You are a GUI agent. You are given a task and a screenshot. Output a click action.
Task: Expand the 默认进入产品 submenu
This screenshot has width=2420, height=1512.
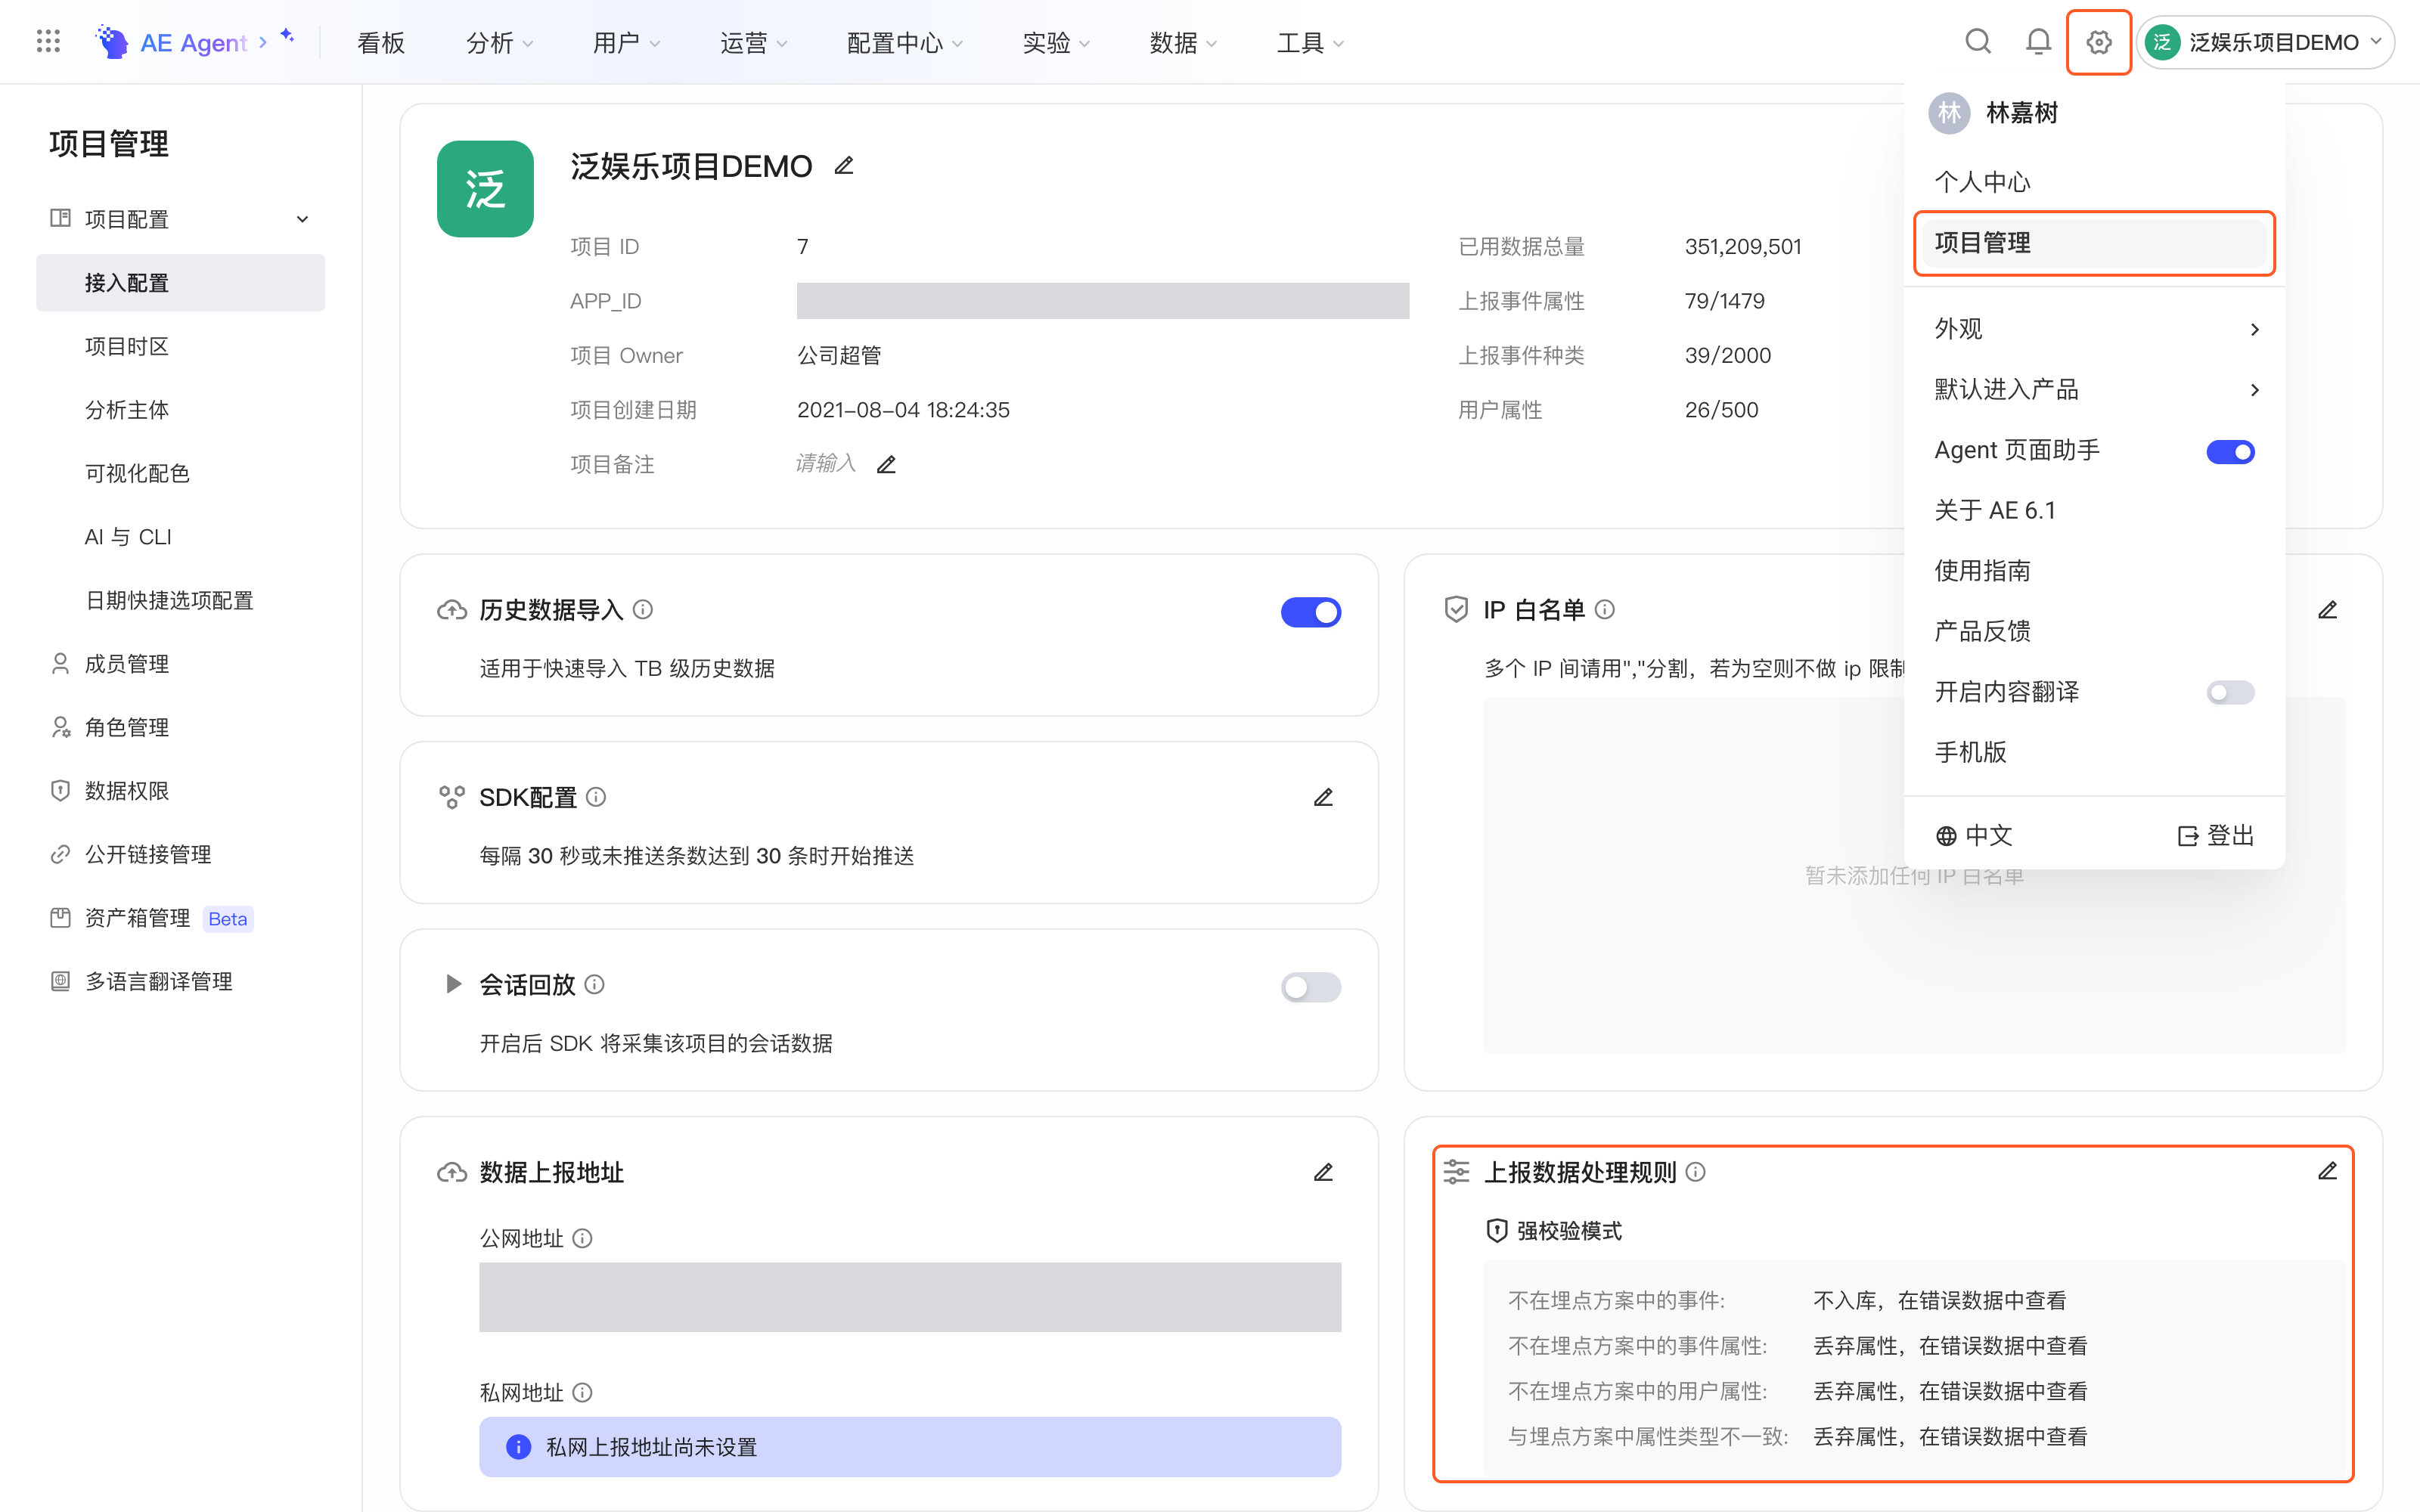point(2094,389)
